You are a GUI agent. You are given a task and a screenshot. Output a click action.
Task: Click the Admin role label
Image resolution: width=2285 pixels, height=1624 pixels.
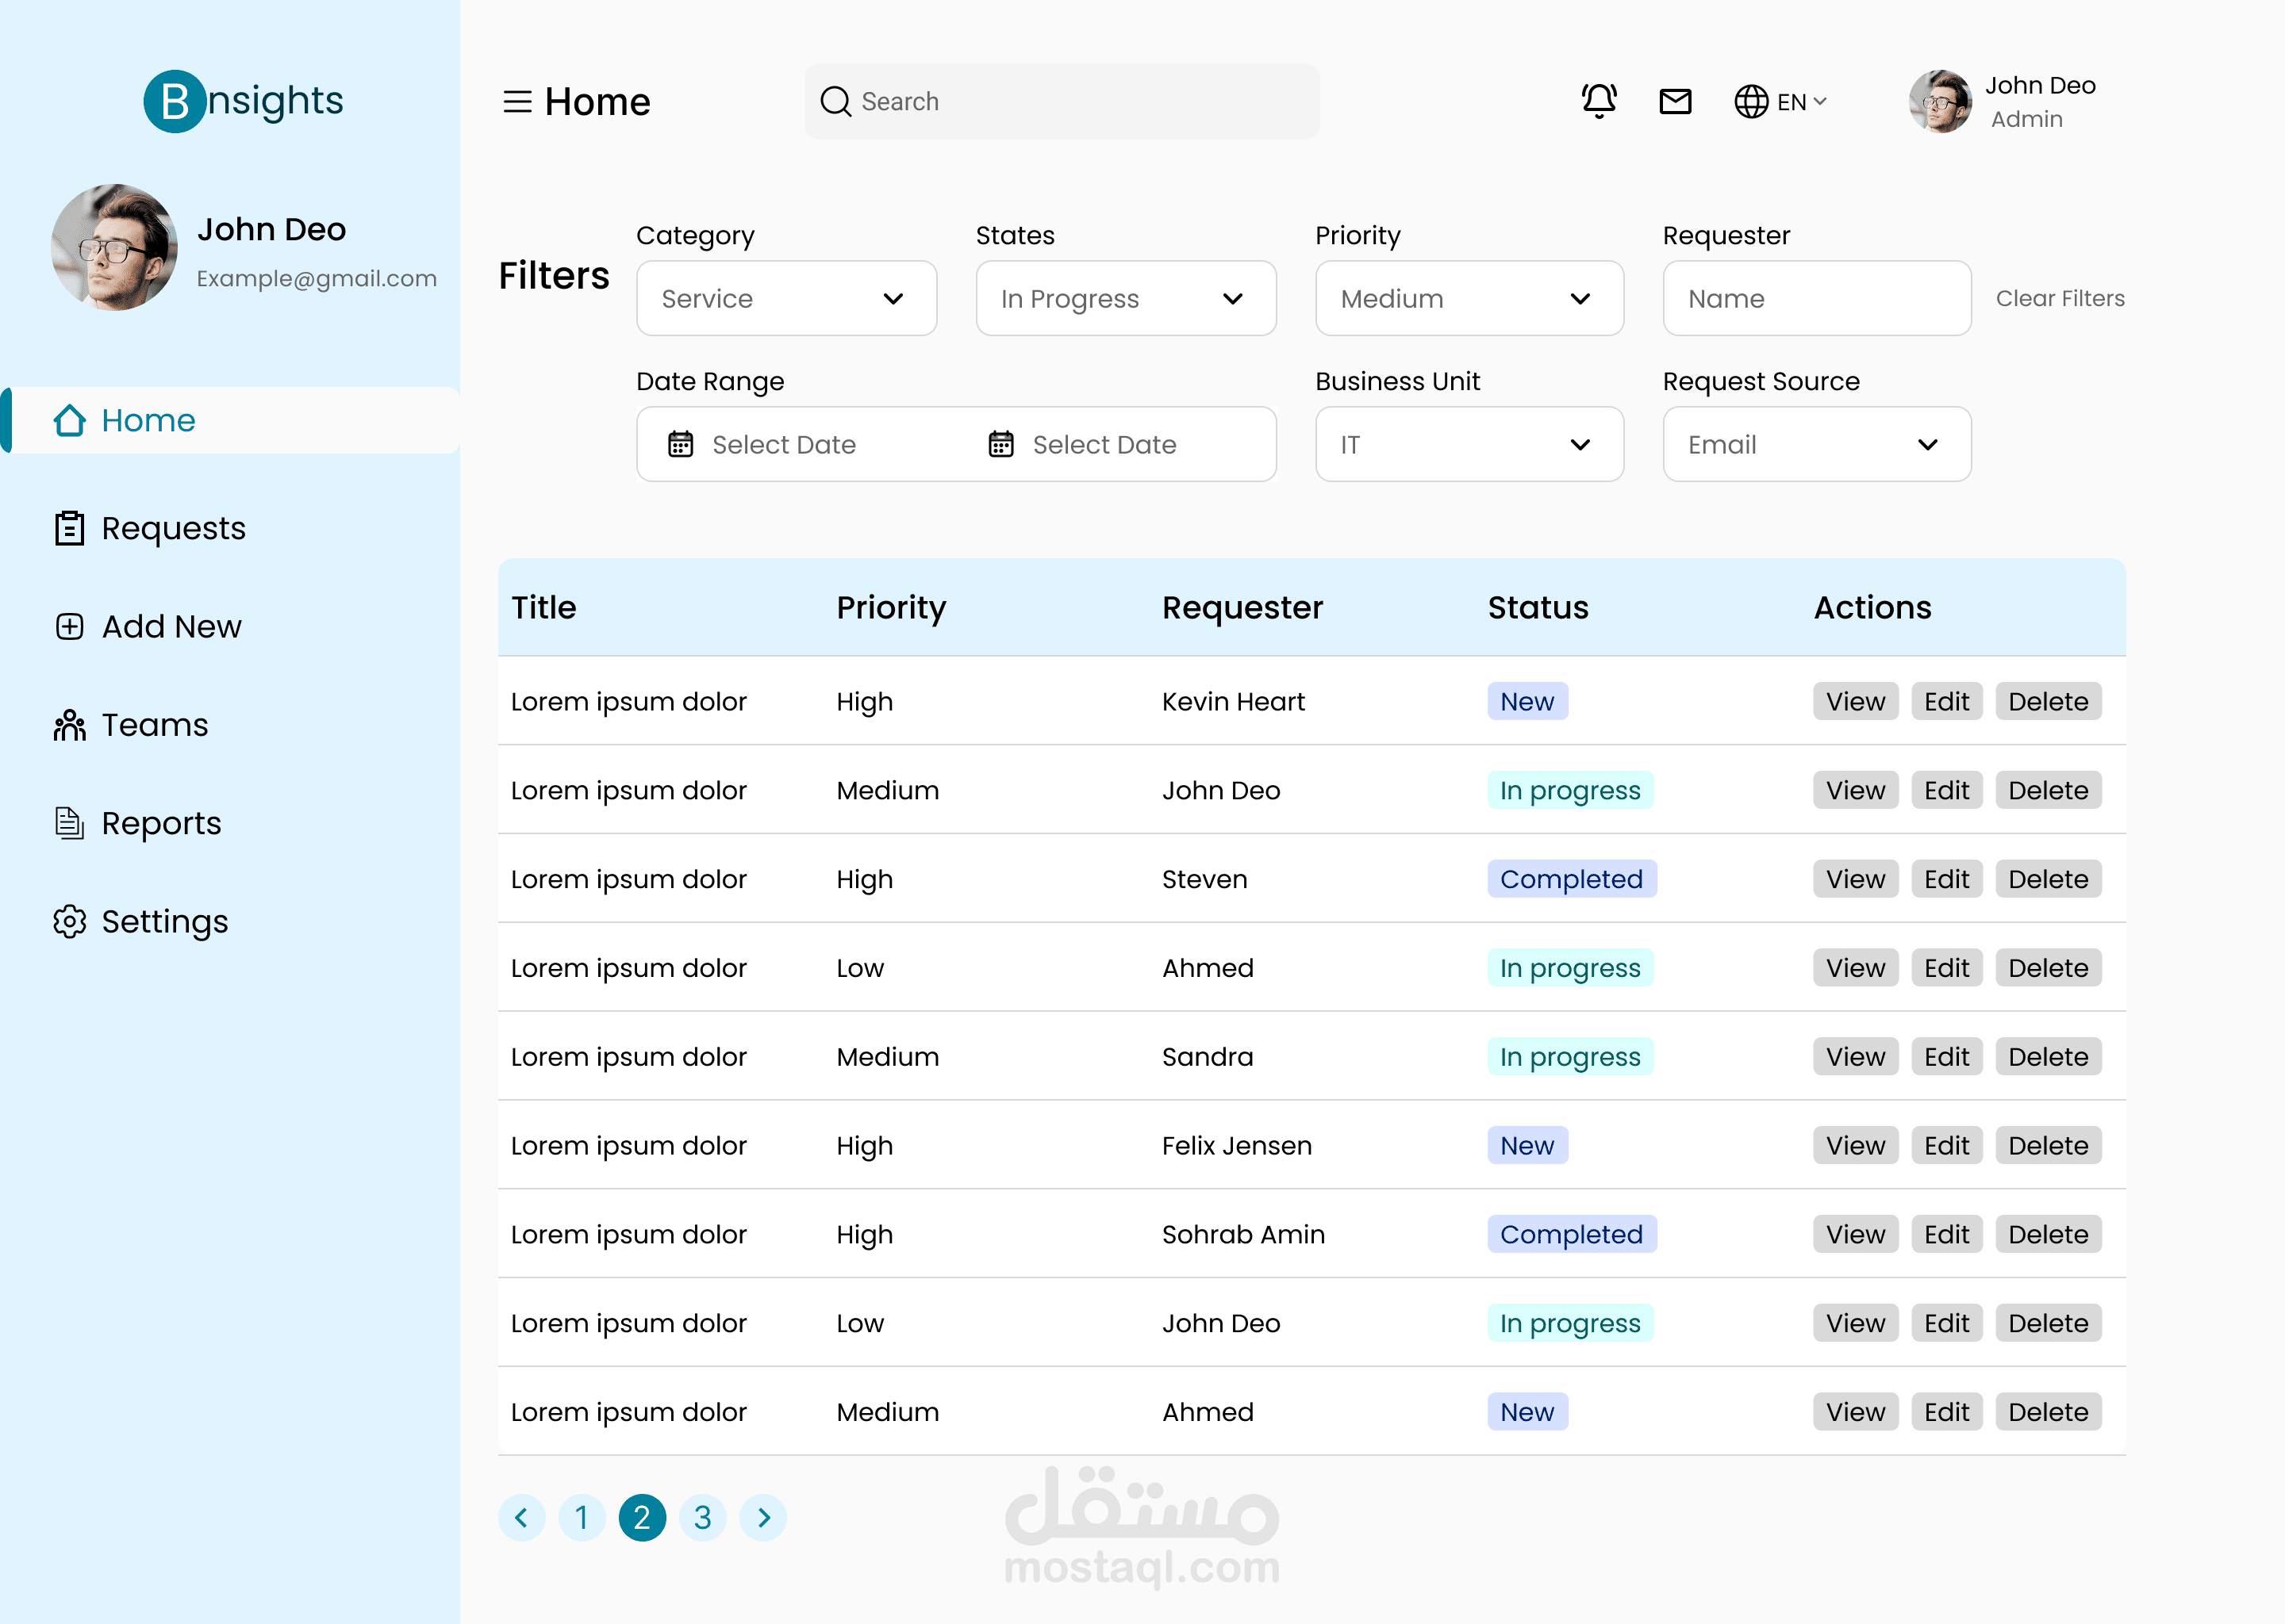(x=2027, y=119)
